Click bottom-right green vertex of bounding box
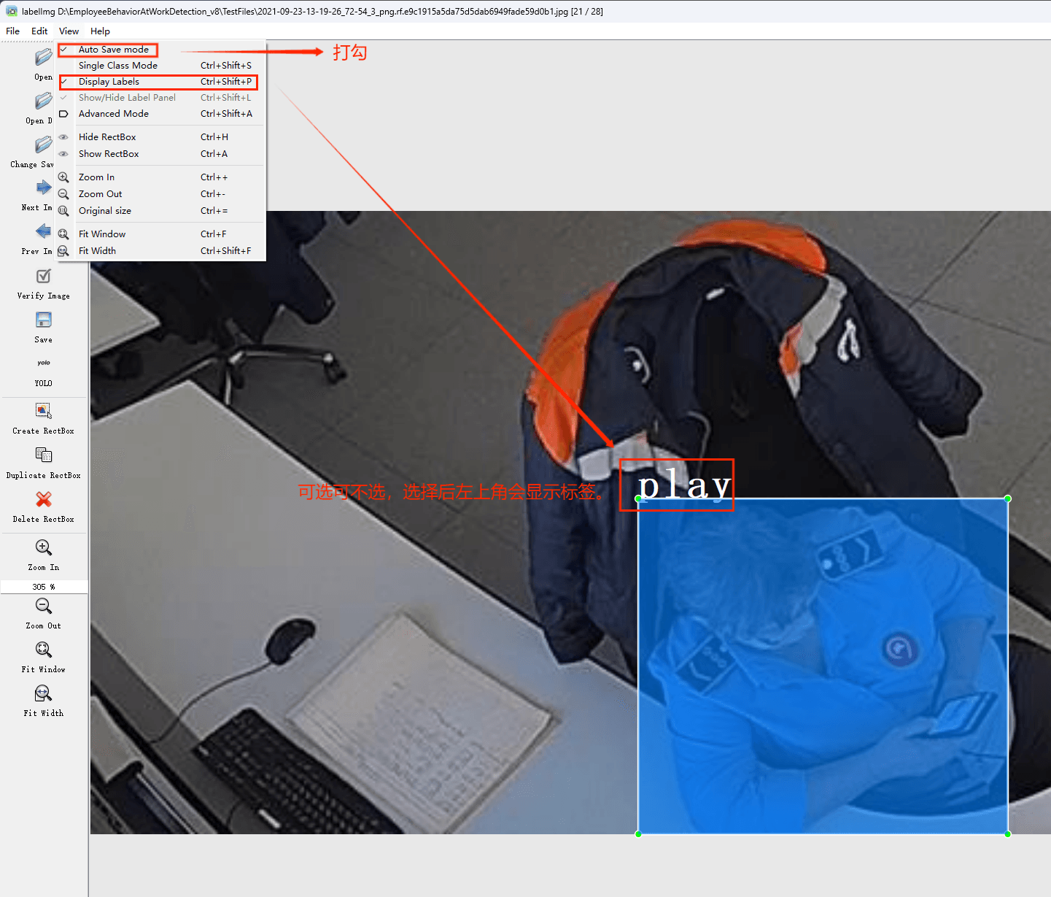Image resolution: width=1051 pixels, height=897 pixels. pos(1008,834)
